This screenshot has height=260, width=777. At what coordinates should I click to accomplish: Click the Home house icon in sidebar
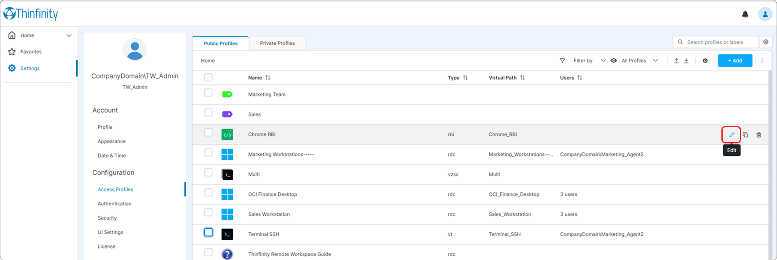click(x=12, y=35)
